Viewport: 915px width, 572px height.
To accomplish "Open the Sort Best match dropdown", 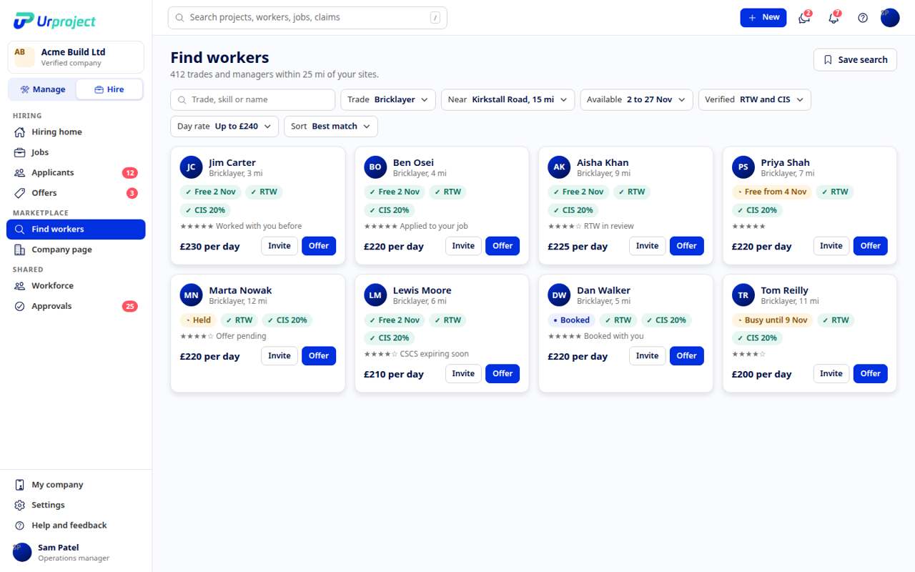I will [x=331, y=126].
